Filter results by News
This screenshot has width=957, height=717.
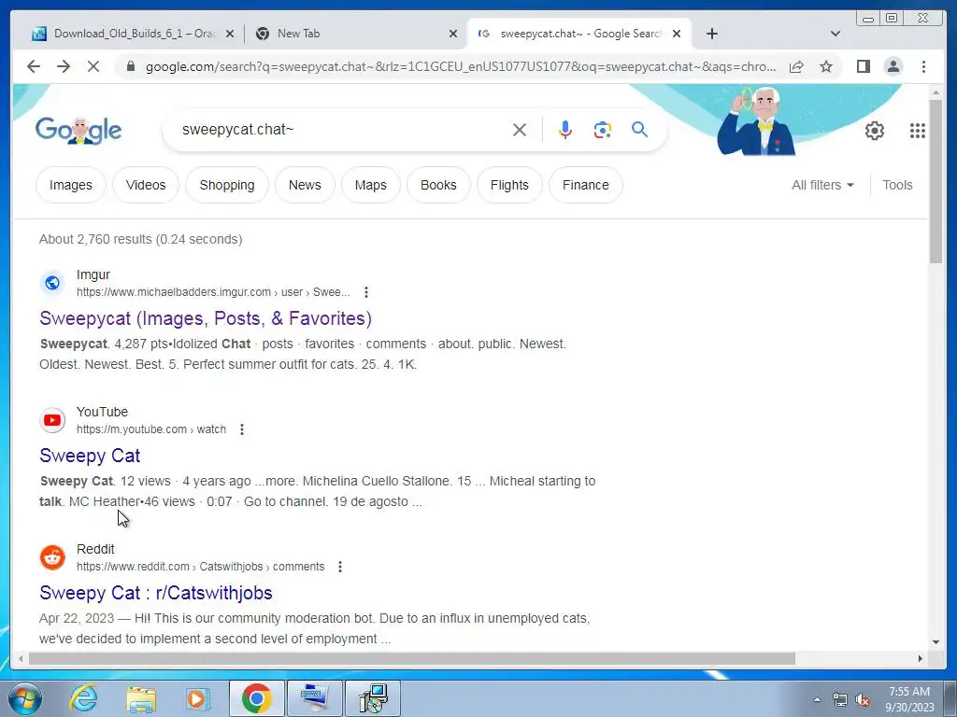[x=305, y=185]
